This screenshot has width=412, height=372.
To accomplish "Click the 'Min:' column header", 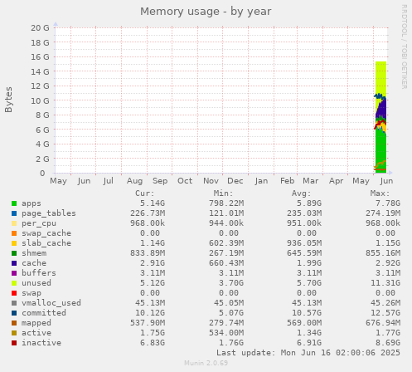I will point(224,193).
